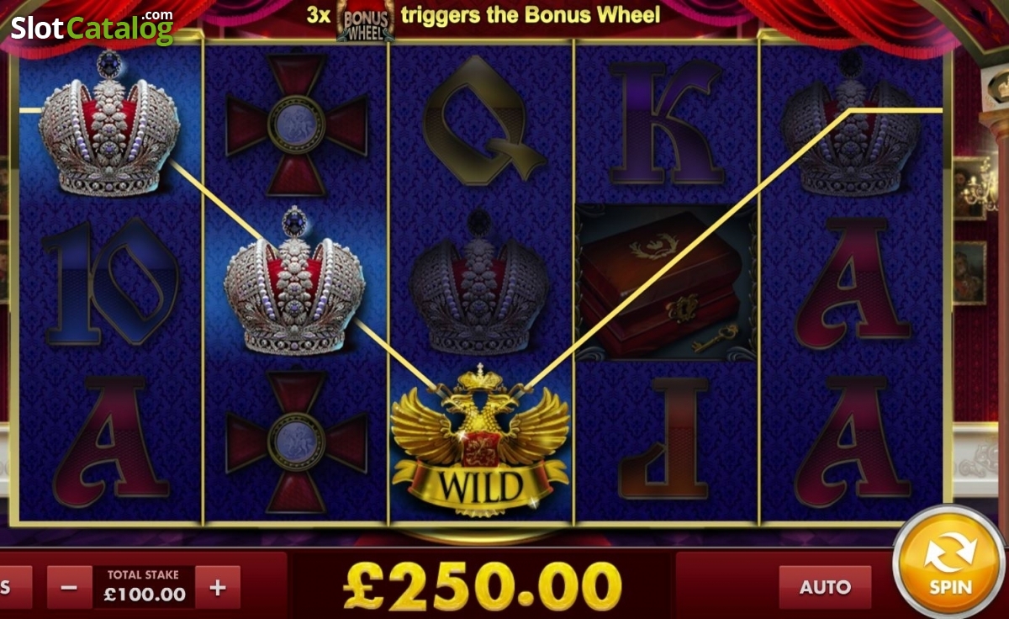Open the AUTO spin option

click(x=825, y=587)
